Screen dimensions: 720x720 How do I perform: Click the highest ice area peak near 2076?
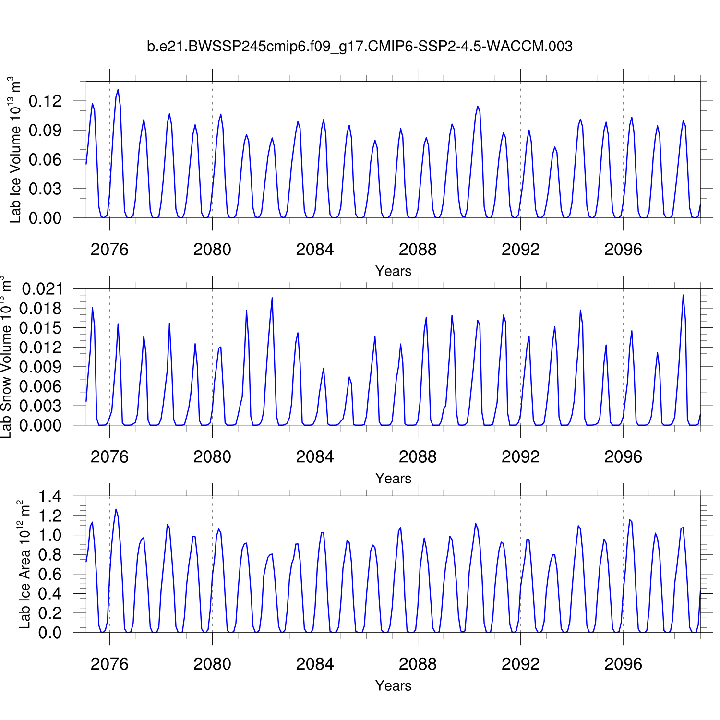coord(116,509)
